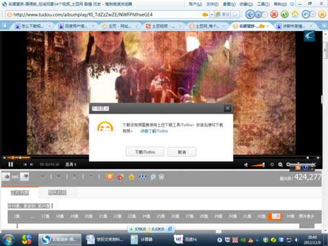The image size is (328, 246).
Task: Click the last gray share icon
Action: [x=161, y=177]
